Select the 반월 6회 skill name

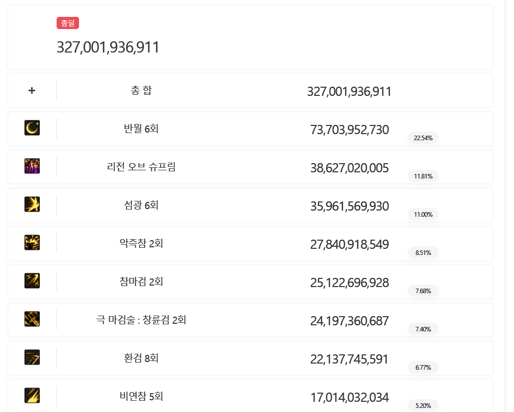[x=141, y=129]
